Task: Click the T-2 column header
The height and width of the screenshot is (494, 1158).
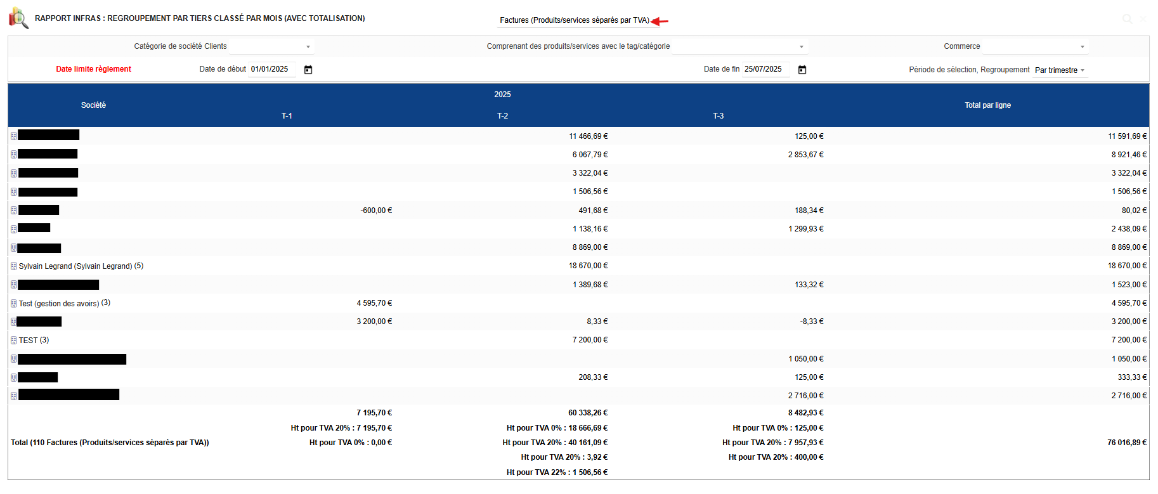Action: pos(502,116)
